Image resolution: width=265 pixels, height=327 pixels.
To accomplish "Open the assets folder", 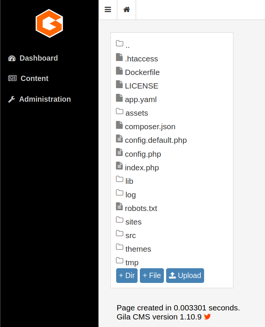I will click(x=136, y=113).
